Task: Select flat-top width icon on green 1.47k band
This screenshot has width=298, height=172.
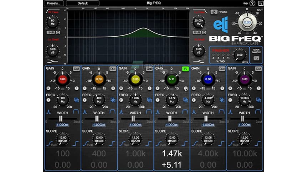Action: coord(185,112)
